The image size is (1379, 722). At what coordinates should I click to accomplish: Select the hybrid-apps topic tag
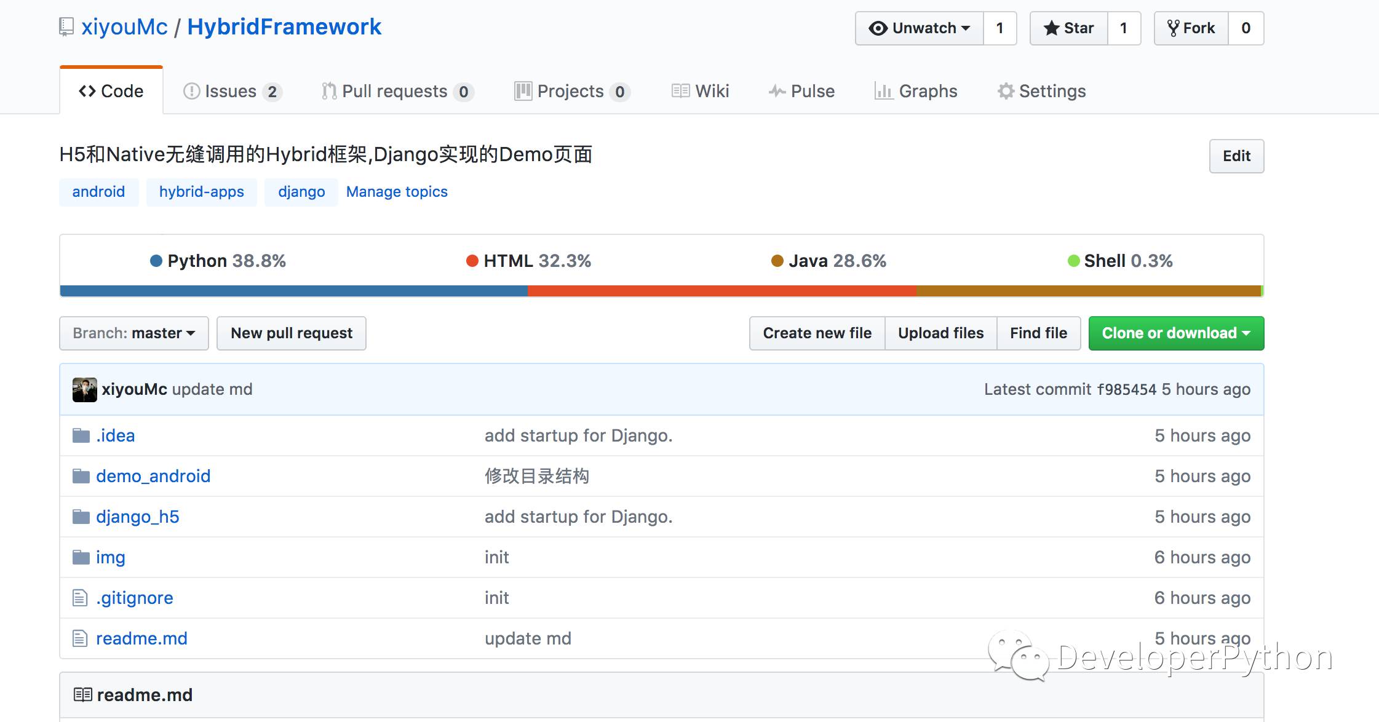click(x=202, y=192)
